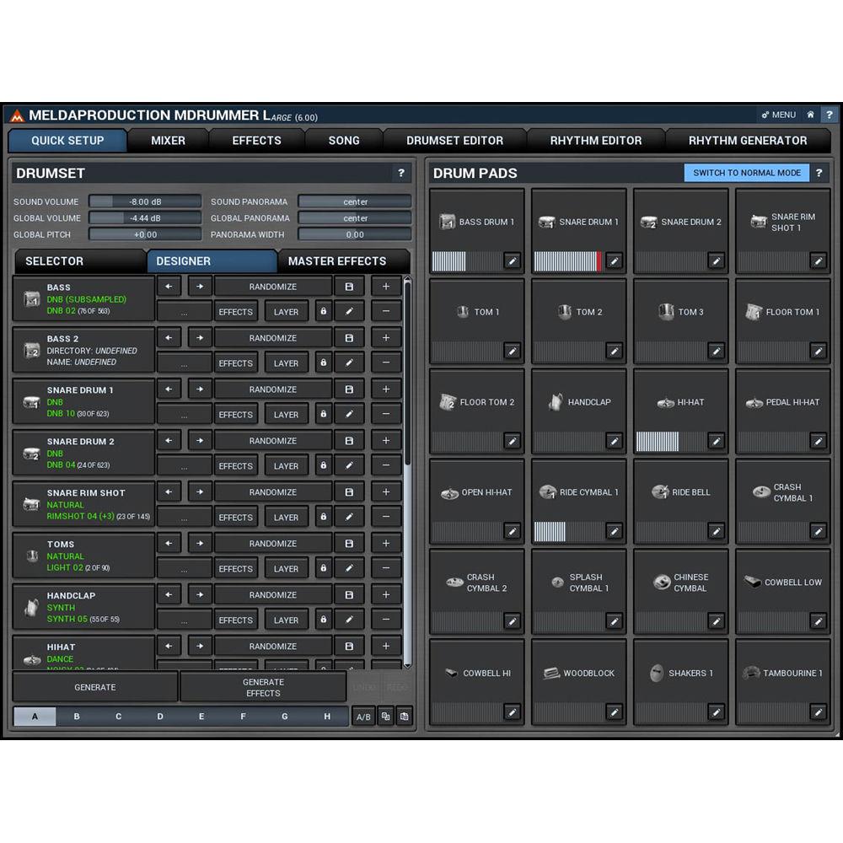Click the save preset icon beside Randomize for Bass
The height and width of the screenshot is (843, 843).
349,286
